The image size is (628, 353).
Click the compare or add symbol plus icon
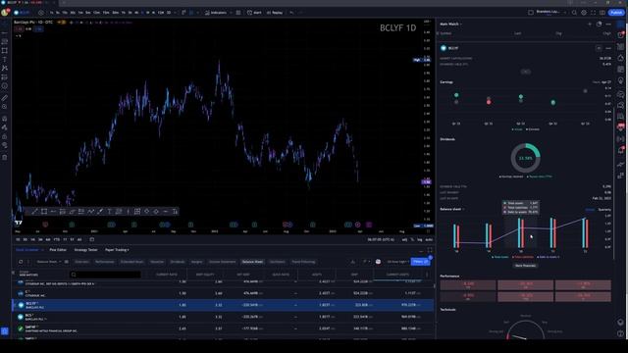tap(41, 13)
